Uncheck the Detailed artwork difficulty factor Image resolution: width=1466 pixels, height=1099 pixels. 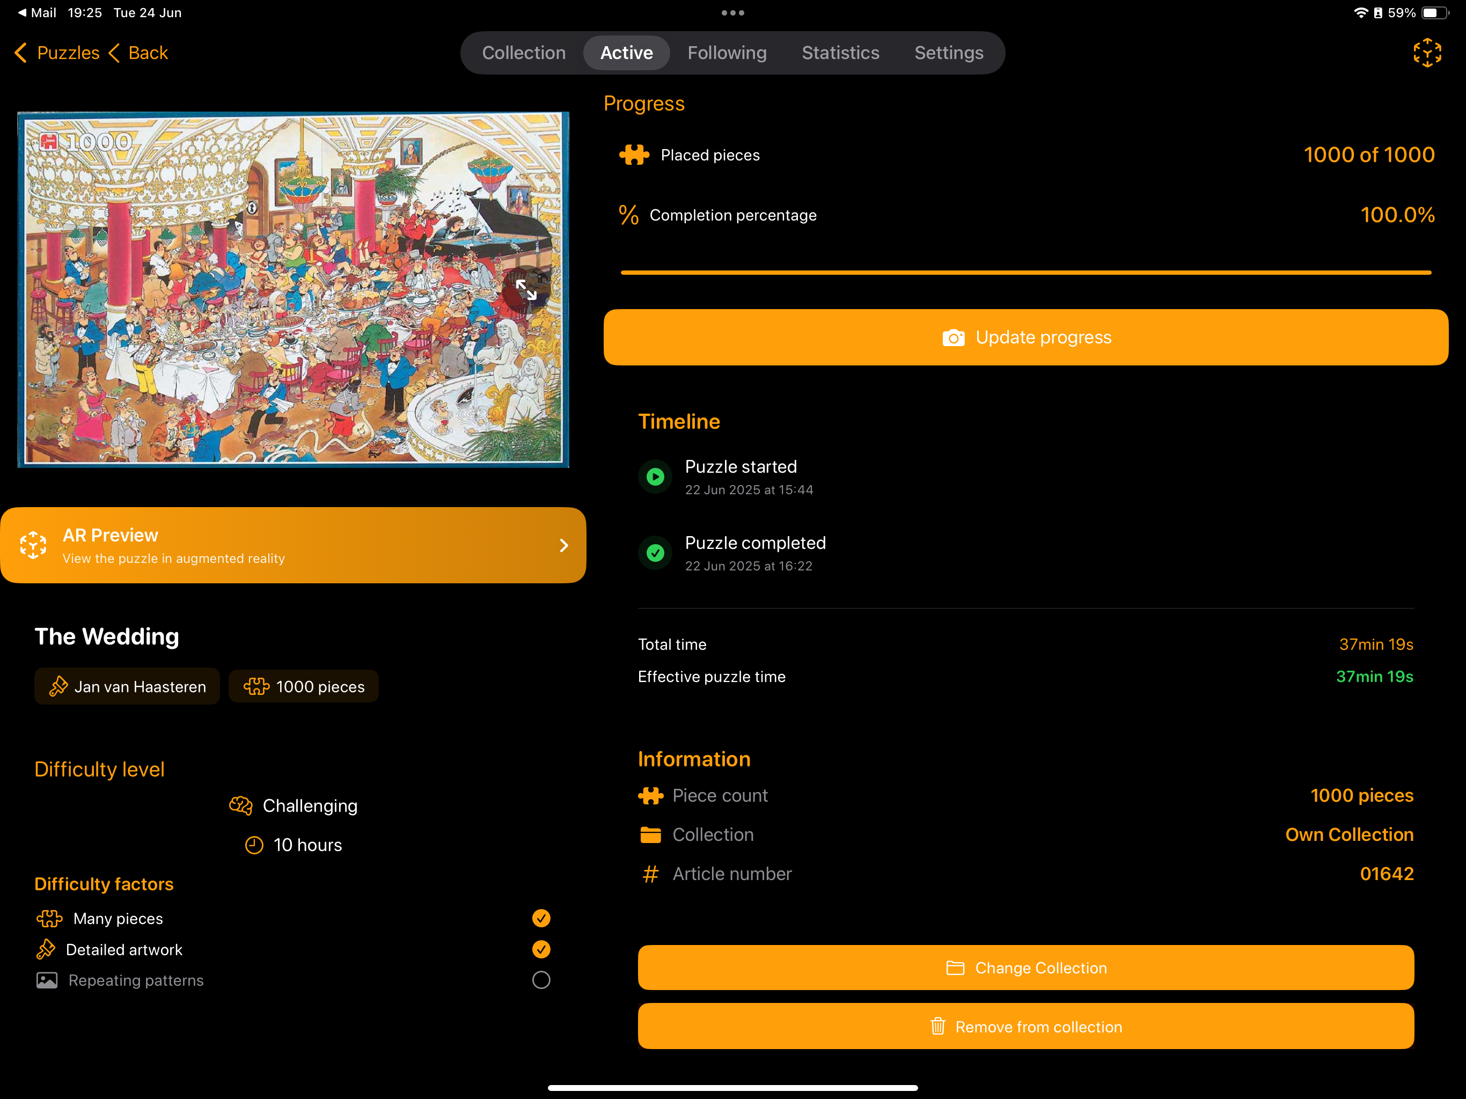[x=541, y=949]
